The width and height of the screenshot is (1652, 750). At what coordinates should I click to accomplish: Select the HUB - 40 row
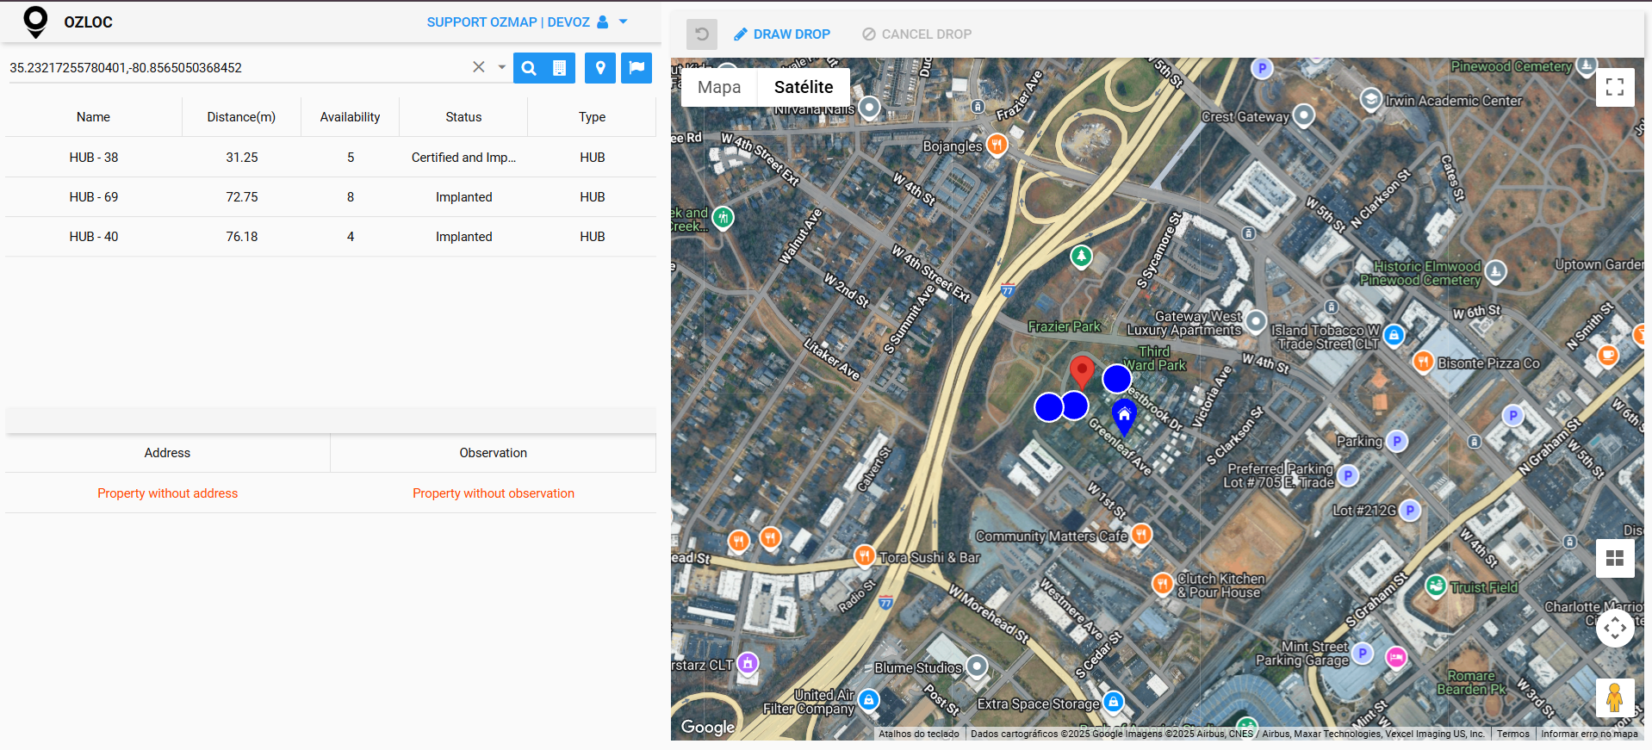click(331, 237)
